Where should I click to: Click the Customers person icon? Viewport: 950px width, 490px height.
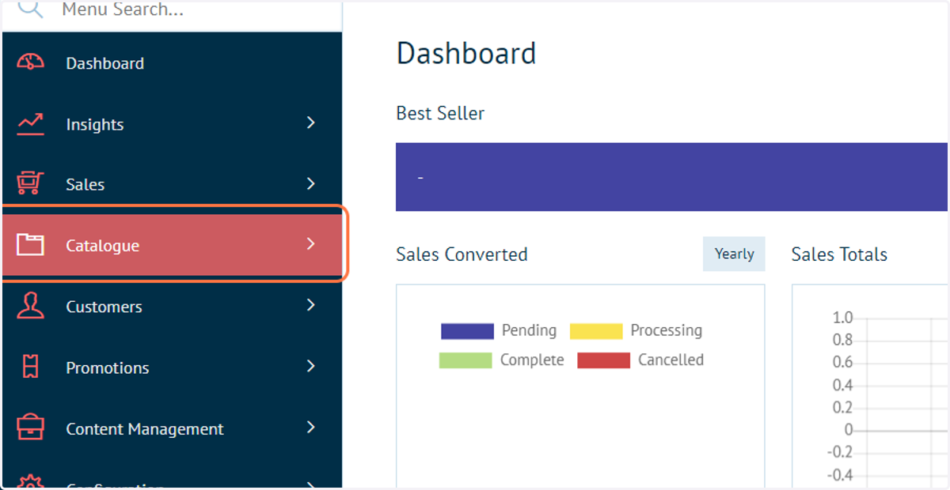30,306
